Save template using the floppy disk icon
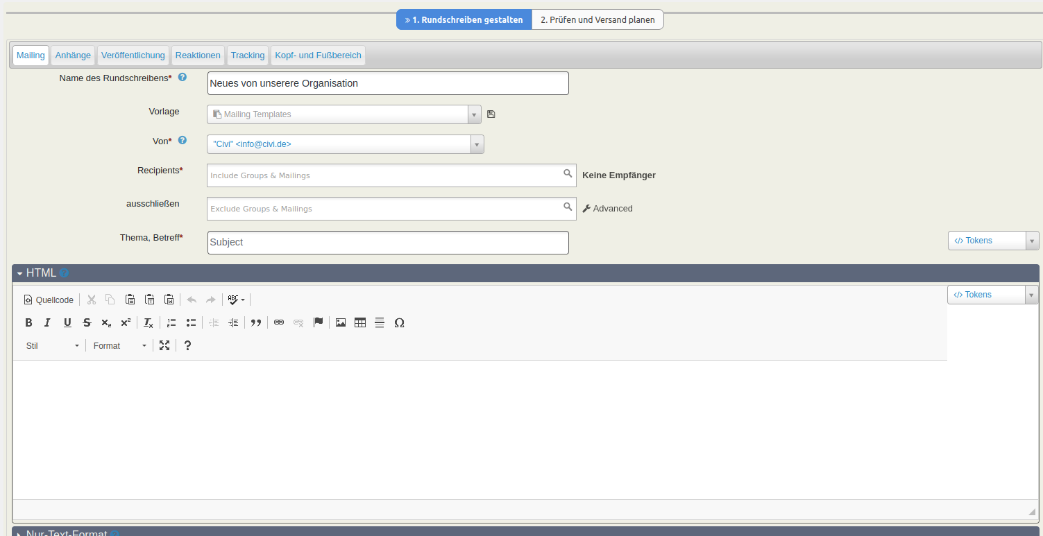Viewport: 1043px width, 536px height. coord(491,114)
